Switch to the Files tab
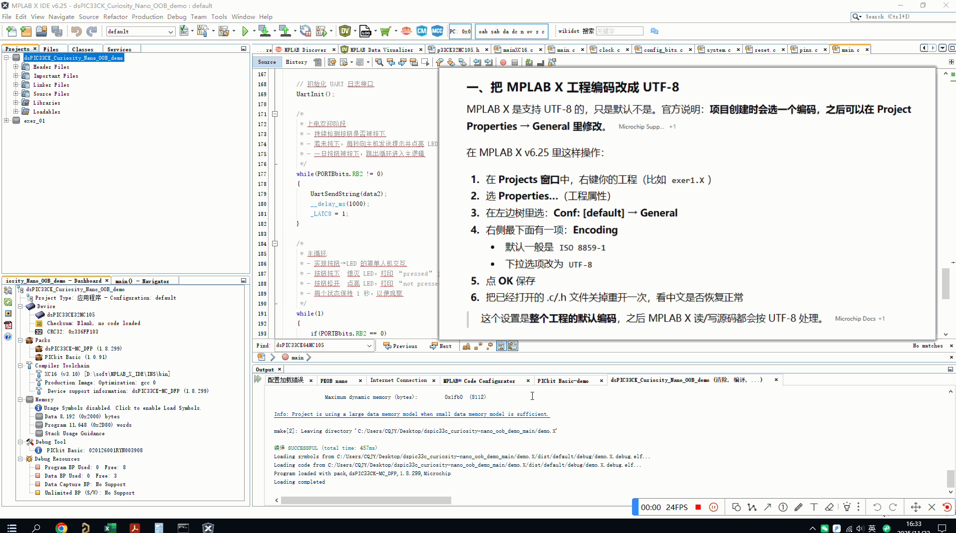This screenshot has height=533, width=956. [51, 49]
